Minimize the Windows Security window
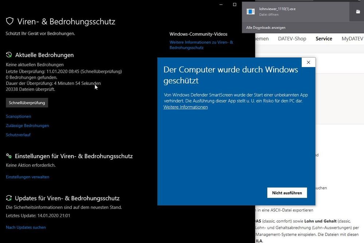Viewport: 364px width, 243px height. tap(221, 4)
